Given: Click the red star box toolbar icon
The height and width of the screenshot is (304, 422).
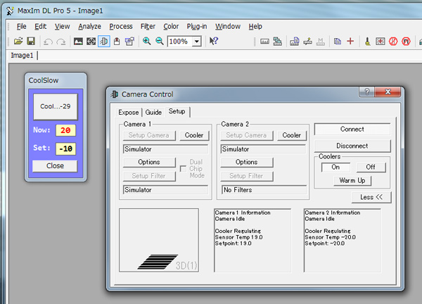Looking at the screenshot, I should tap(381, 42).
